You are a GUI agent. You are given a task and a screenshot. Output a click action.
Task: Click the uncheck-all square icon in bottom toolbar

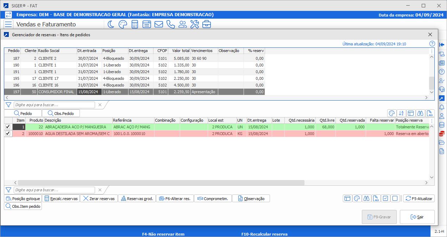point(395,198)
